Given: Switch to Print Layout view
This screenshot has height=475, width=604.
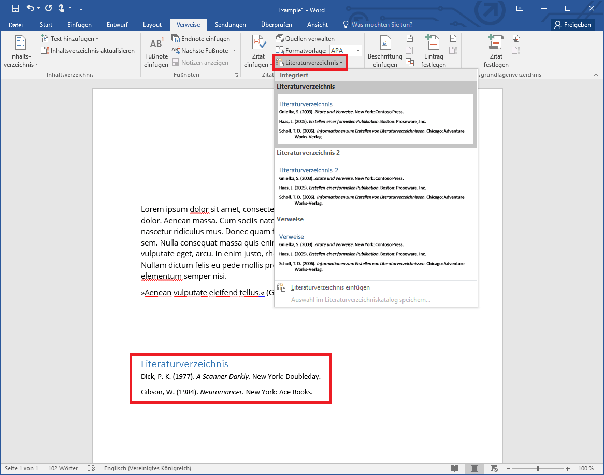Looking at the screenshot, I should [474, 468].
